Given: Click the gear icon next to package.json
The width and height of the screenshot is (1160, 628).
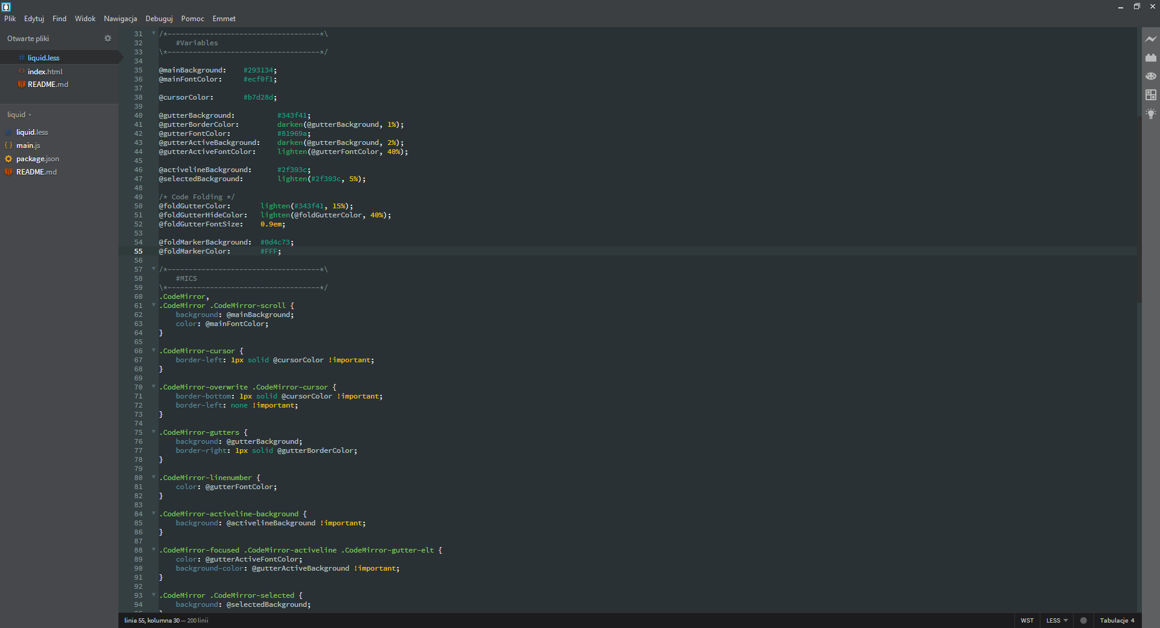Looking at the screenshot, I should pyautogui.click(x=8, y=159).
